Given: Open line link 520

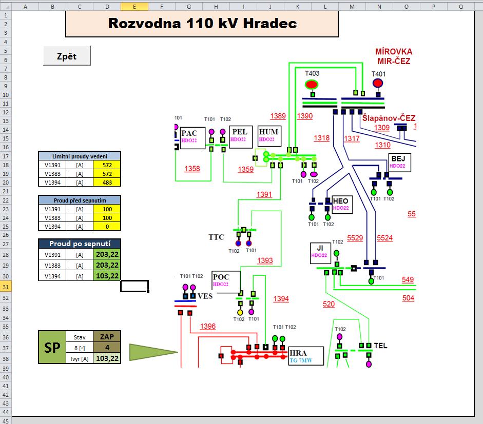Looking at the screenshot, I should [x=329, y=304].
